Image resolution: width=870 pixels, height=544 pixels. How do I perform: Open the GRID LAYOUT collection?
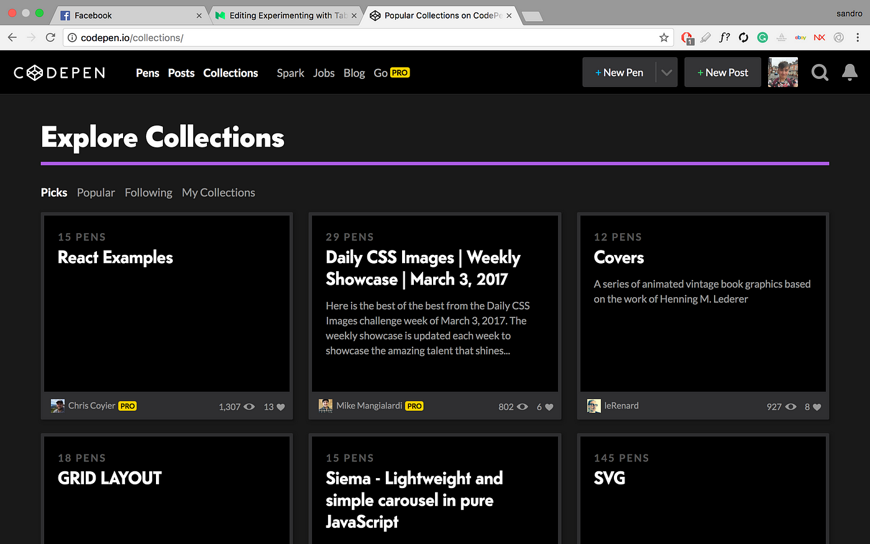[x=110, y=478]
